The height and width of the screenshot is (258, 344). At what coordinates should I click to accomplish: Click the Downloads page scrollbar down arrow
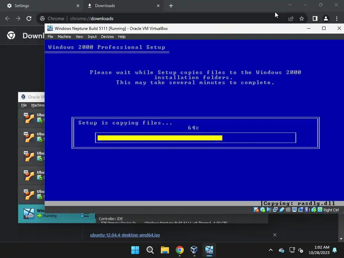[x=341, y=239]
